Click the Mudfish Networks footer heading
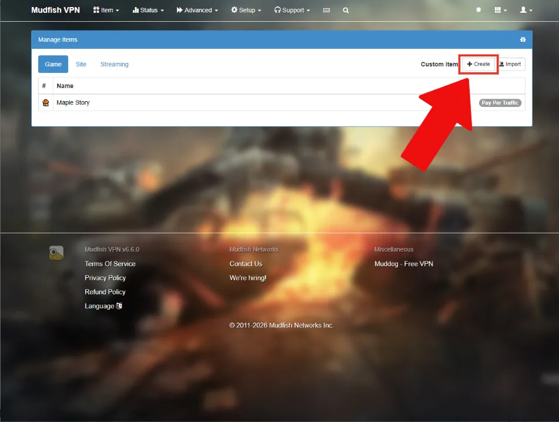This screenshot has height=422, width=559. pyautogui.click(x=254, y=249)
